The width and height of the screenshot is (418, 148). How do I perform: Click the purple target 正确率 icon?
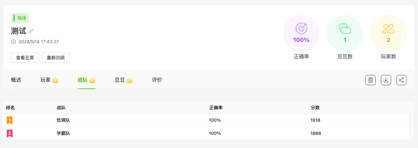tap(301, 29)
